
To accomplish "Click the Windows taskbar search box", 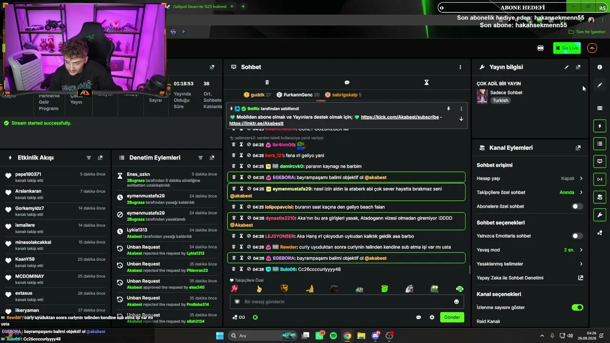I will 263,336.
